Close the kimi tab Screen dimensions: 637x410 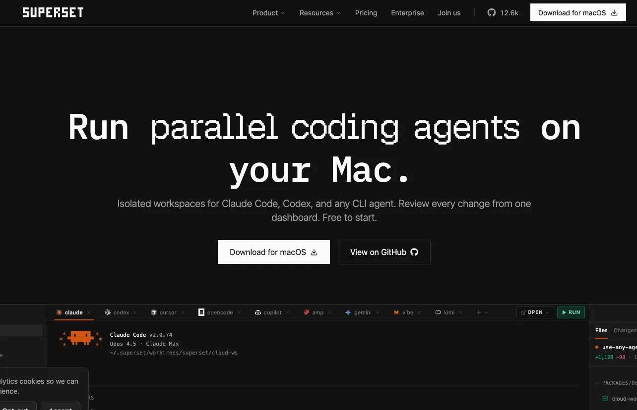[x=460, y=312]
